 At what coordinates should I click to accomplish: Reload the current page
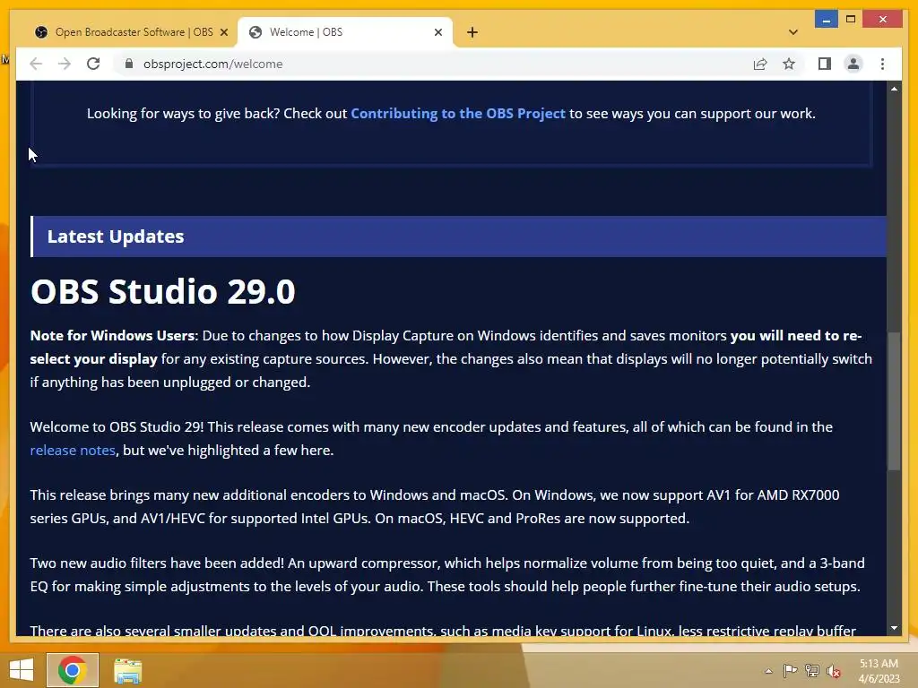[93, 64]
